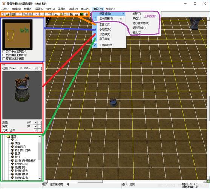Click the minimap preview thumbnail
Image resolution: width=210 pixels, height=189 pixels.
17,34
